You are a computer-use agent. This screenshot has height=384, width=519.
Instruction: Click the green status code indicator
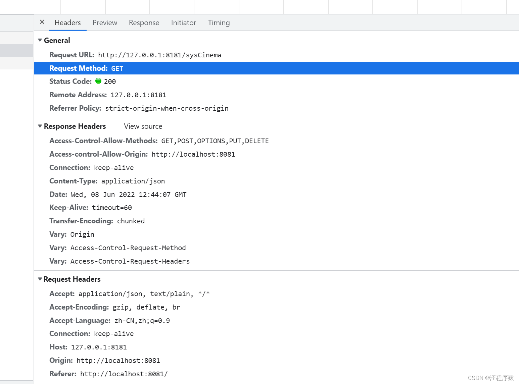coord(98,81)
